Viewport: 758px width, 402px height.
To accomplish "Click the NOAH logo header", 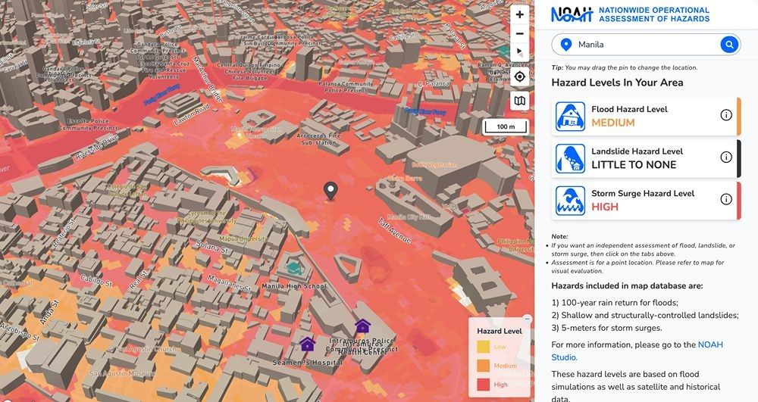I will click(x=631, y=14).
